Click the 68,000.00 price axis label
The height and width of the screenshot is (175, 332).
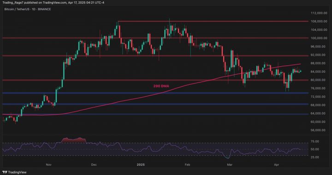tap(319, 105)
